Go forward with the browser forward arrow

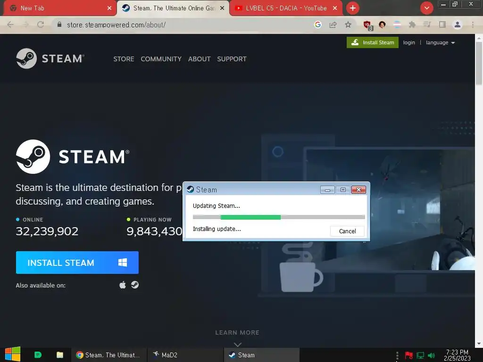tap(25, 25)
